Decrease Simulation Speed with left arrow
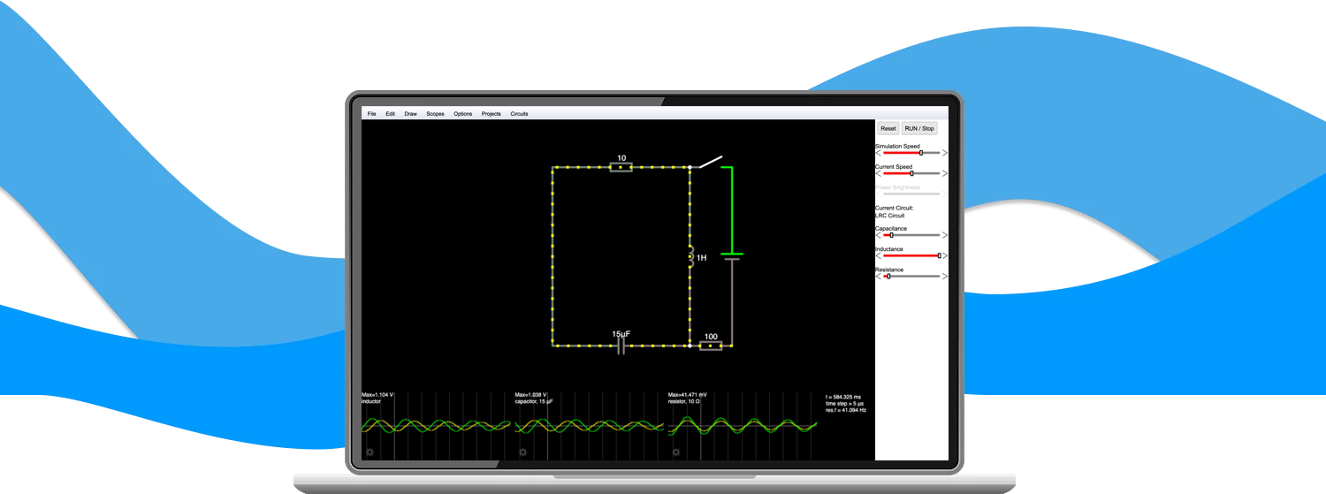Image resolution: width=1326 pixels, height=494 pixels. tap(879, 153)
